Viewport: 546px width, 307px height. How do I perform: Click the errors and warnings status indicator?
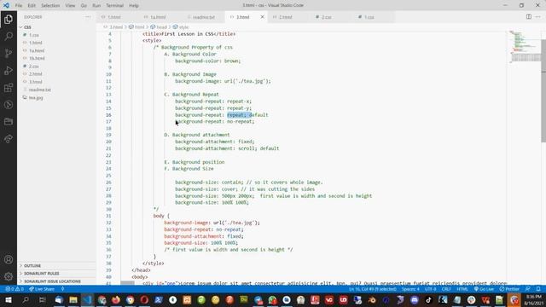15,289
